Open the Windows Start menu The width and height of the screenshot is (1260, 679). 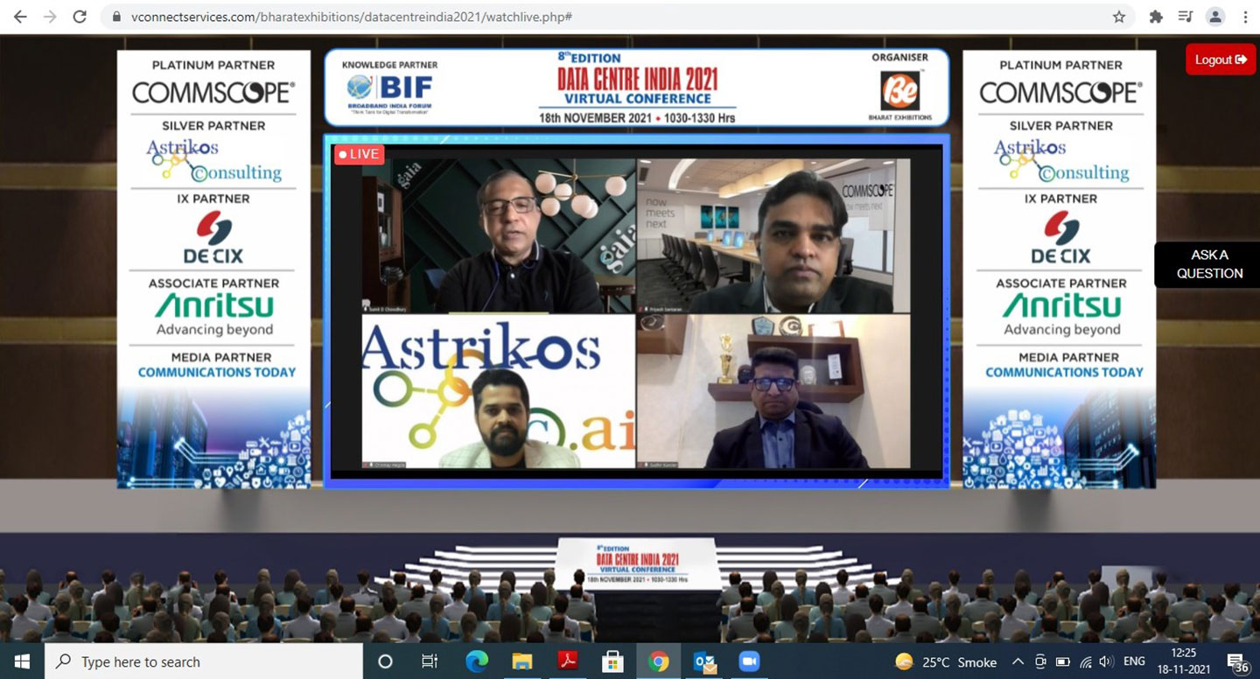point(21,661)
